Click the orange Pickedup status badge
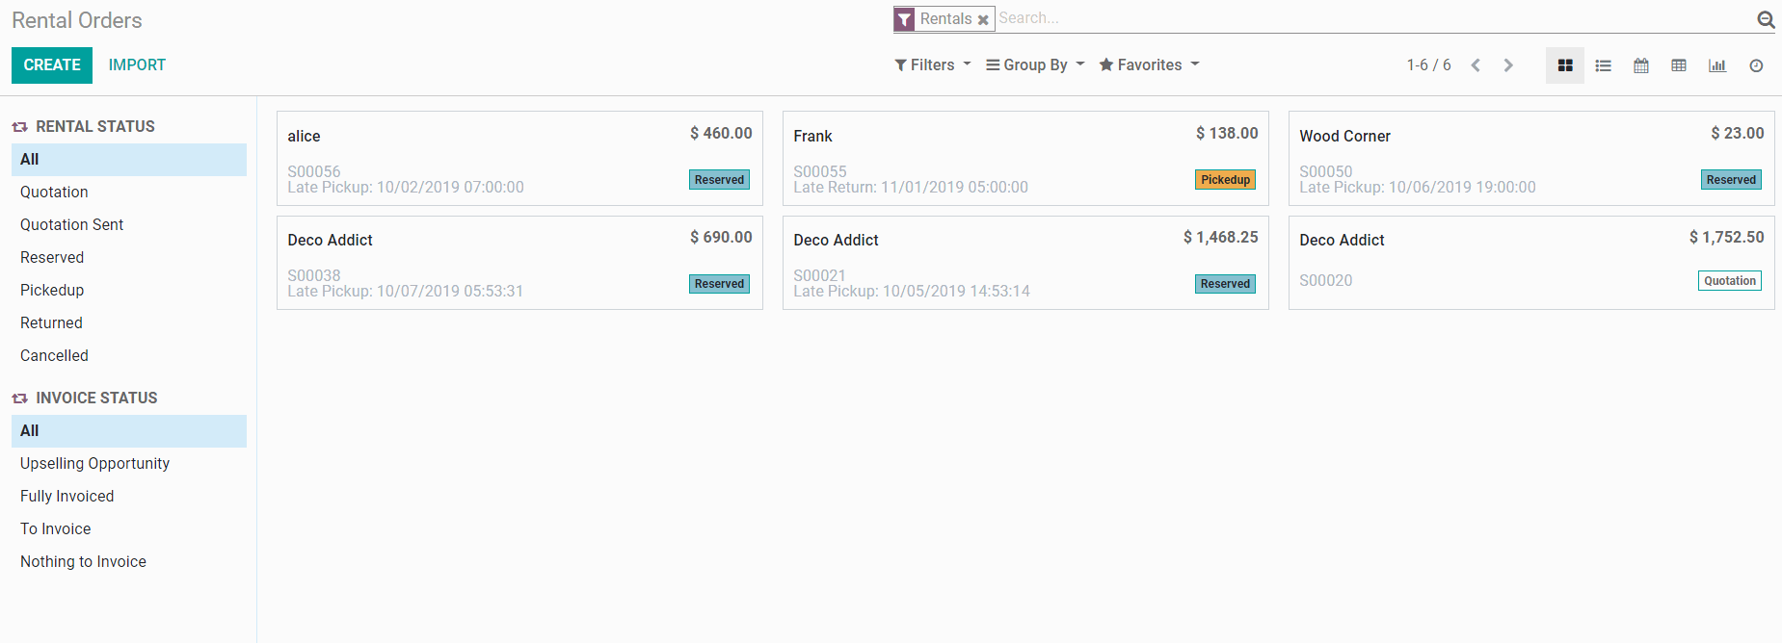 tap(1225, 180)
